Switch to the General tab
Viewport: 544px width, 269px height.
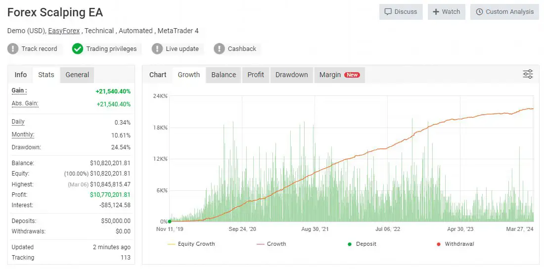pos(77,75)
